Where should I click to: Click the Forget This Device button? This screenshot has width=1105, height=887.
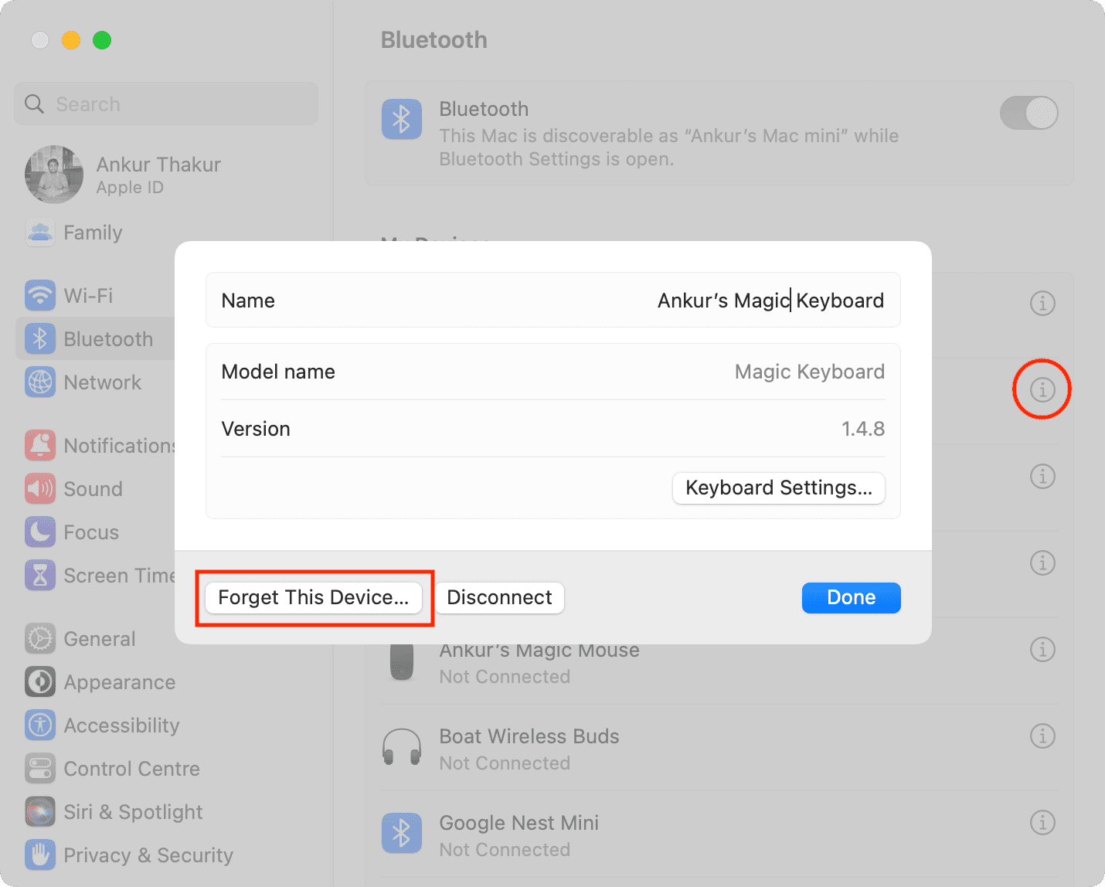click(x=314, y=598)
